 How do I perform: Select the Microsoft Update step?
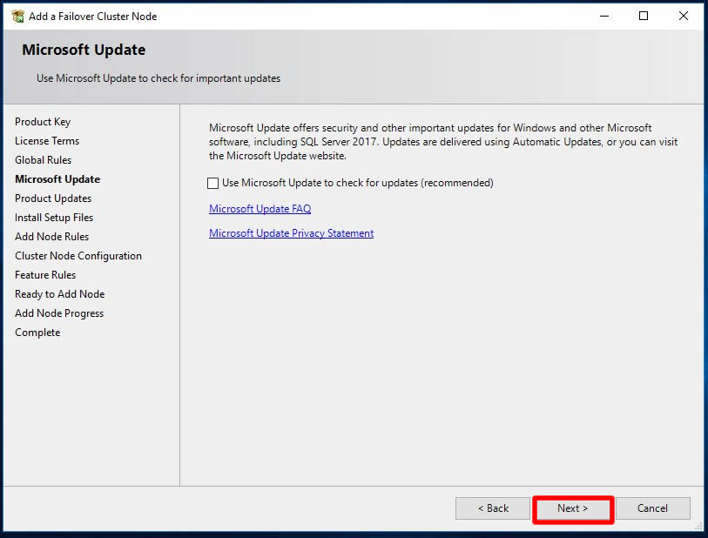point(57,179)
